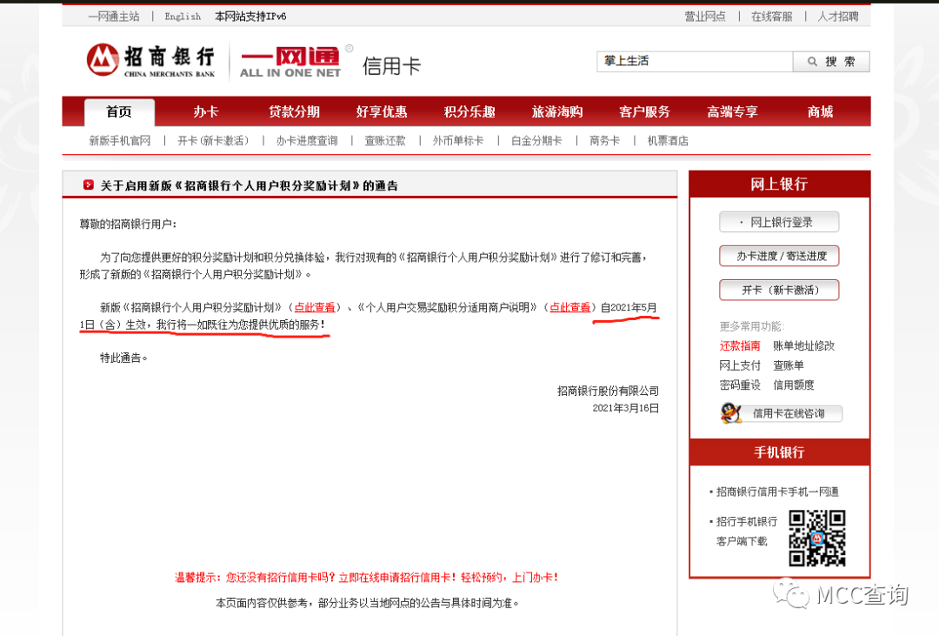Click the sidebar 开卡（新卡激活） button
The width and height of the screenshot is (939, 636).
pyautogui.click(x=779, y=290)
